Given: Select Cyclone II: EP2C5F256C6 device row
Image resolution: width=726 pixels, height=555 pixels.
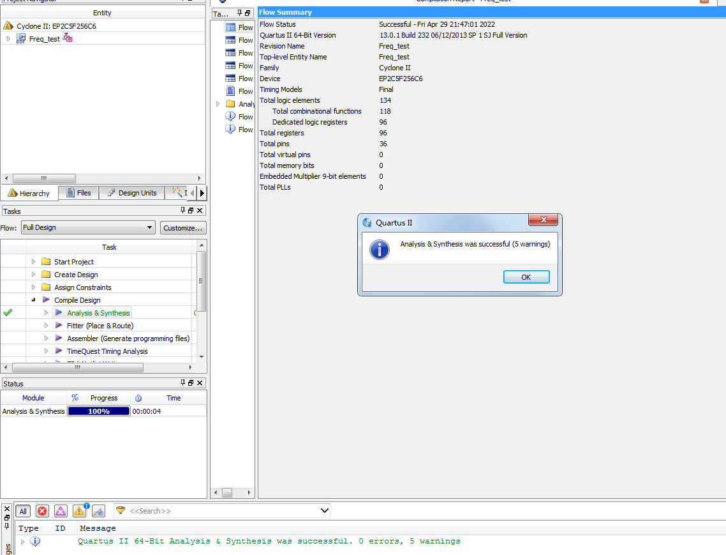Looking at the screenshot, I should (103, 26).
